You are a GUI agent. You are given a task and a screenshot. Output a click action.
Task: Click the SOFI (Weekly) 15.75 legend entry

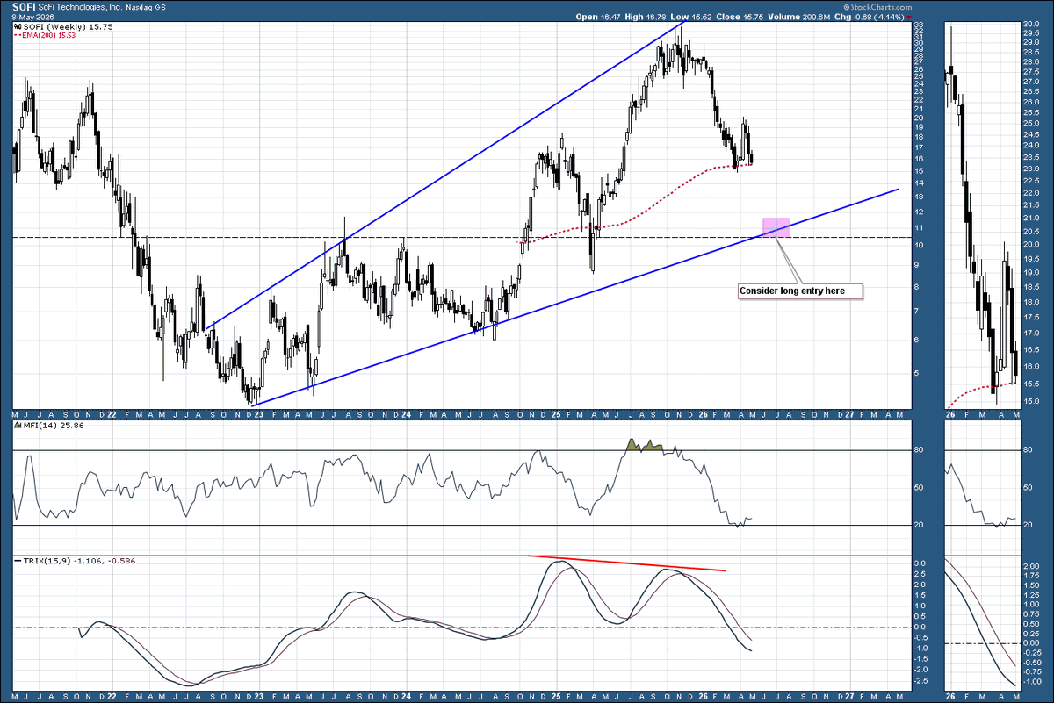[63, 27]
